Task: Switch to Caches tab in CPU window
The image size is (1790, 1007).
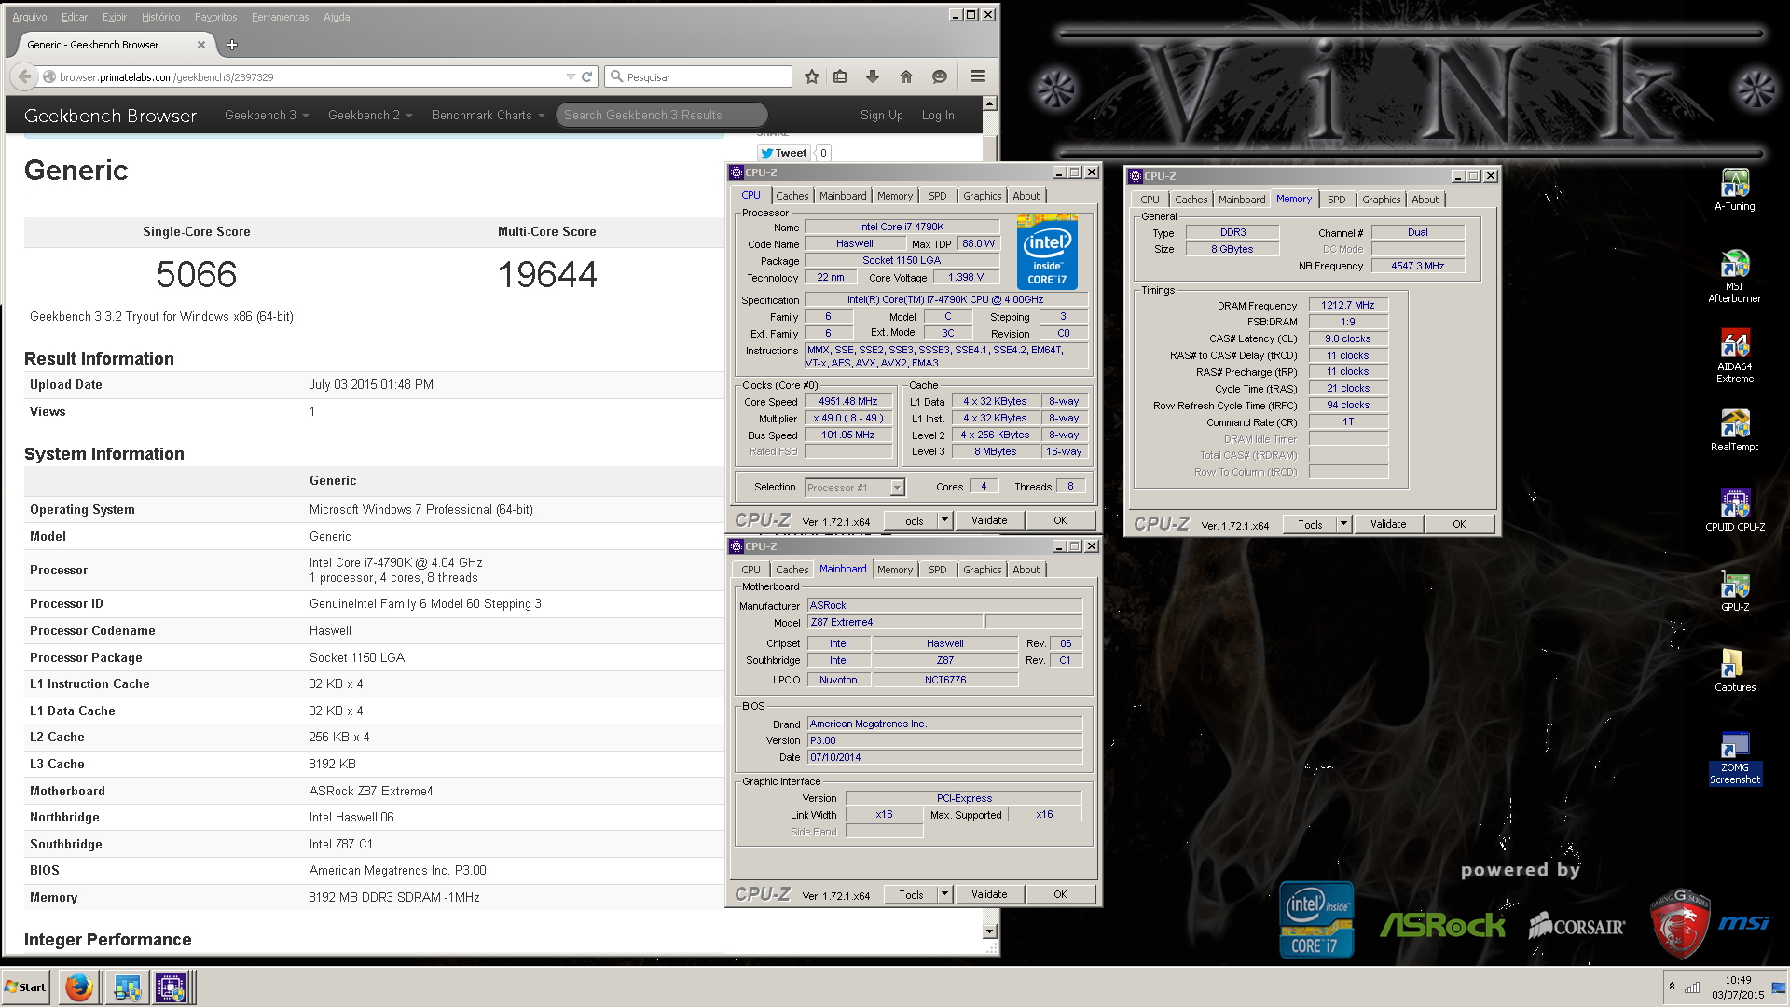Action: tap(792, 196)
